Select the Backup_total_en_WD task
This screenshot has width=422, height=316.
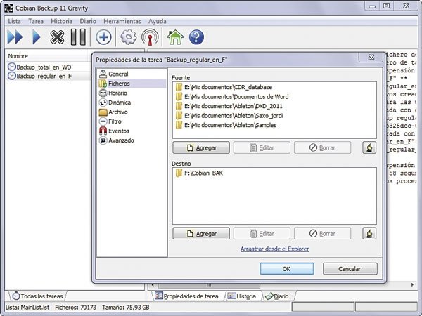(39, 67)
